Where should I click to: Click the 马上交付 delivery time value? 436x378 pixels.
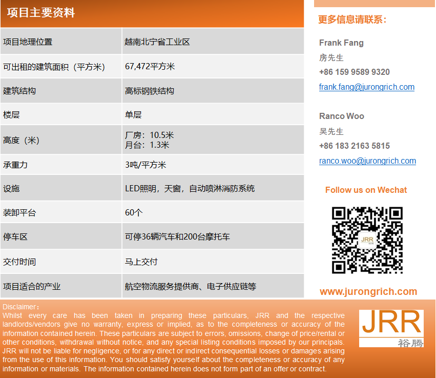(x=141, y=262)
